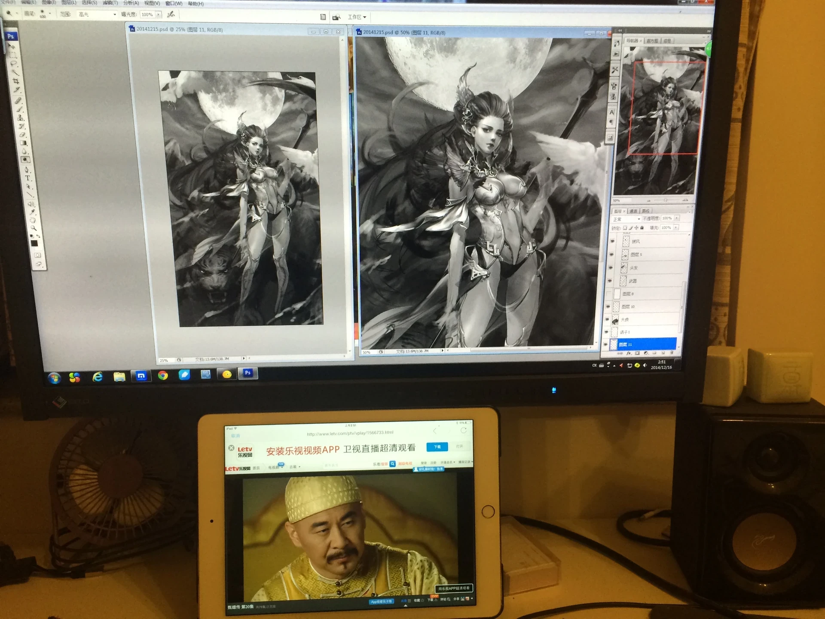The width and height of the screenshot is (825, 619).
Task: Open the blend mode dropdown showing 正常
Action: point(626,219)
